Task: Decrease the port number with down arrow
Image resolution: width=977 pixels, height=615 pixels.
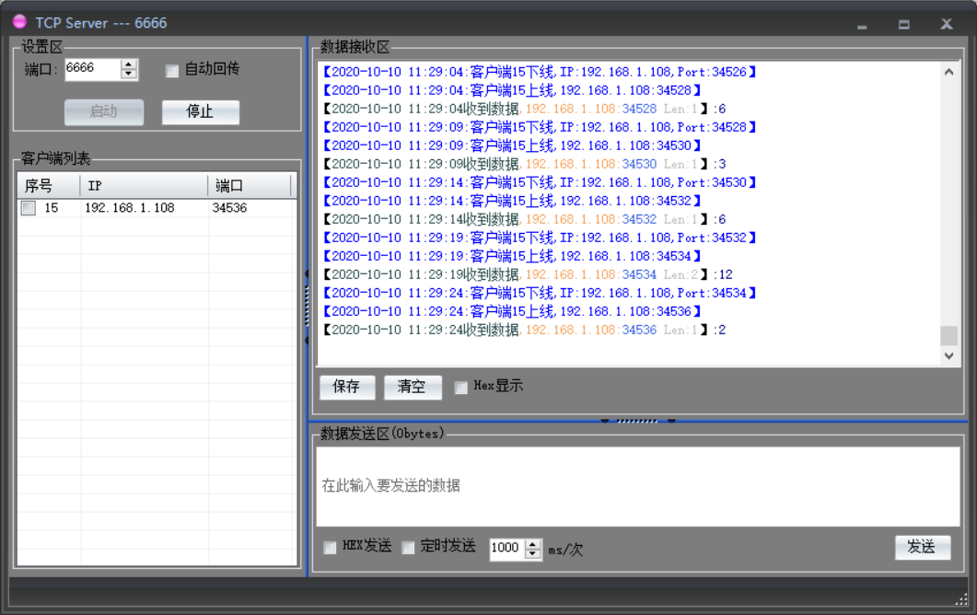Action: 128,74
